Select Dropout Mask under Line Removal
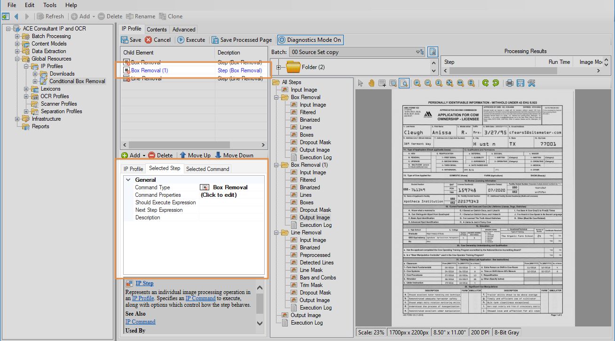The width and height of the screenshot is (615, 341). pyautogui.click(x=315, y=293)
